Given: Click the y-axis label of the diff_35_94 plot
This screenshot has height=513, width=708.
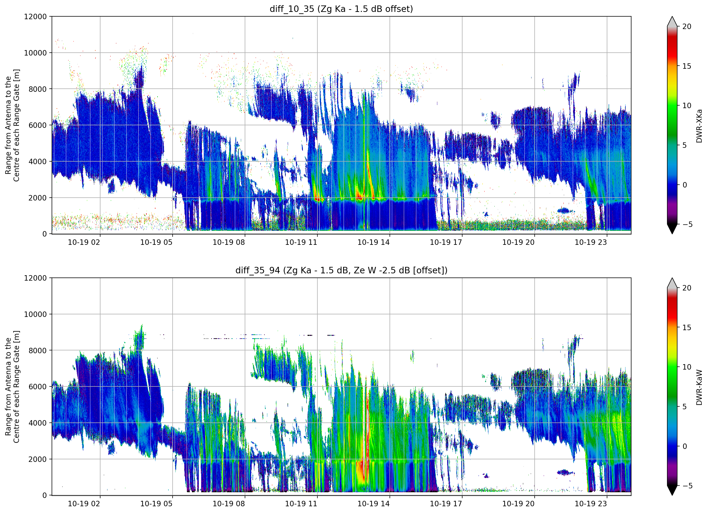Looking at the screenshot, I should [x=12, y=387].
